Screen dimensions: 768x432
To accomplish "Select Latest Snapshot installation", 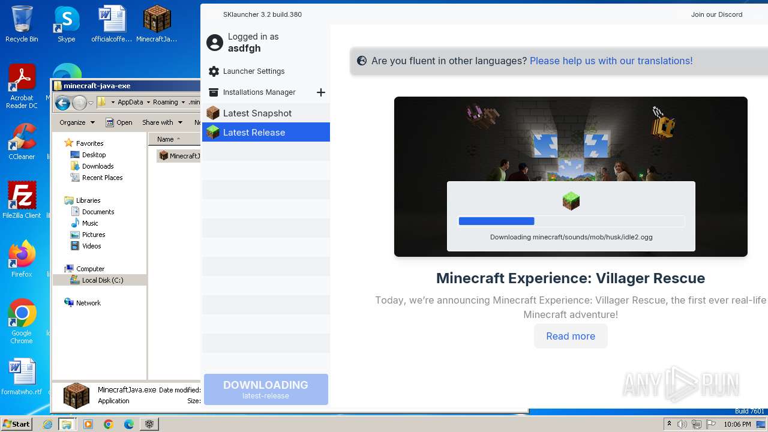I will click(266, 113).
